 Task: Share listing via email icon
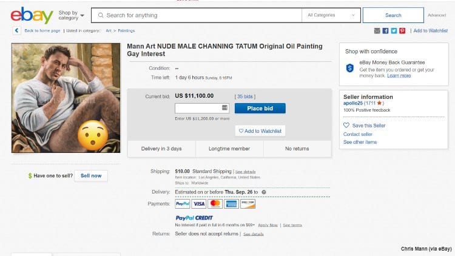point(377,30)
